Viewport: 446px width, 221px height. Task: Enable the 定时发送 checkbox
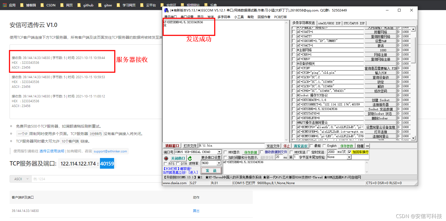[308, 152]
